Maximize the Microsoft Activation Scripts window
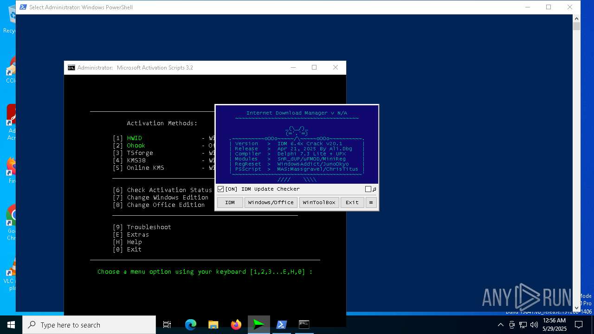The height and width of the screenshot is (334, 594). (314, 68)
